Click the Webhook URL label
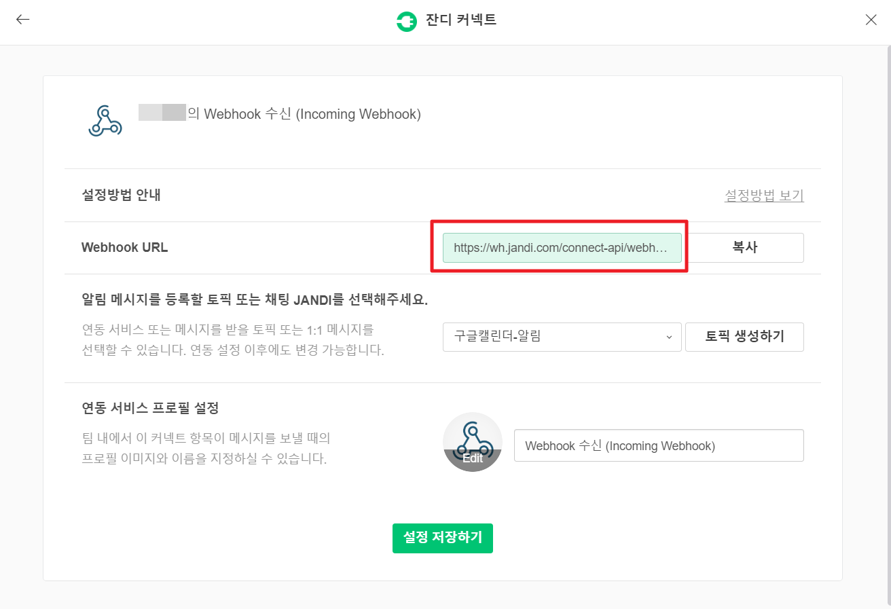Screen dimensions: 891x609 click(x=124, y=248)
